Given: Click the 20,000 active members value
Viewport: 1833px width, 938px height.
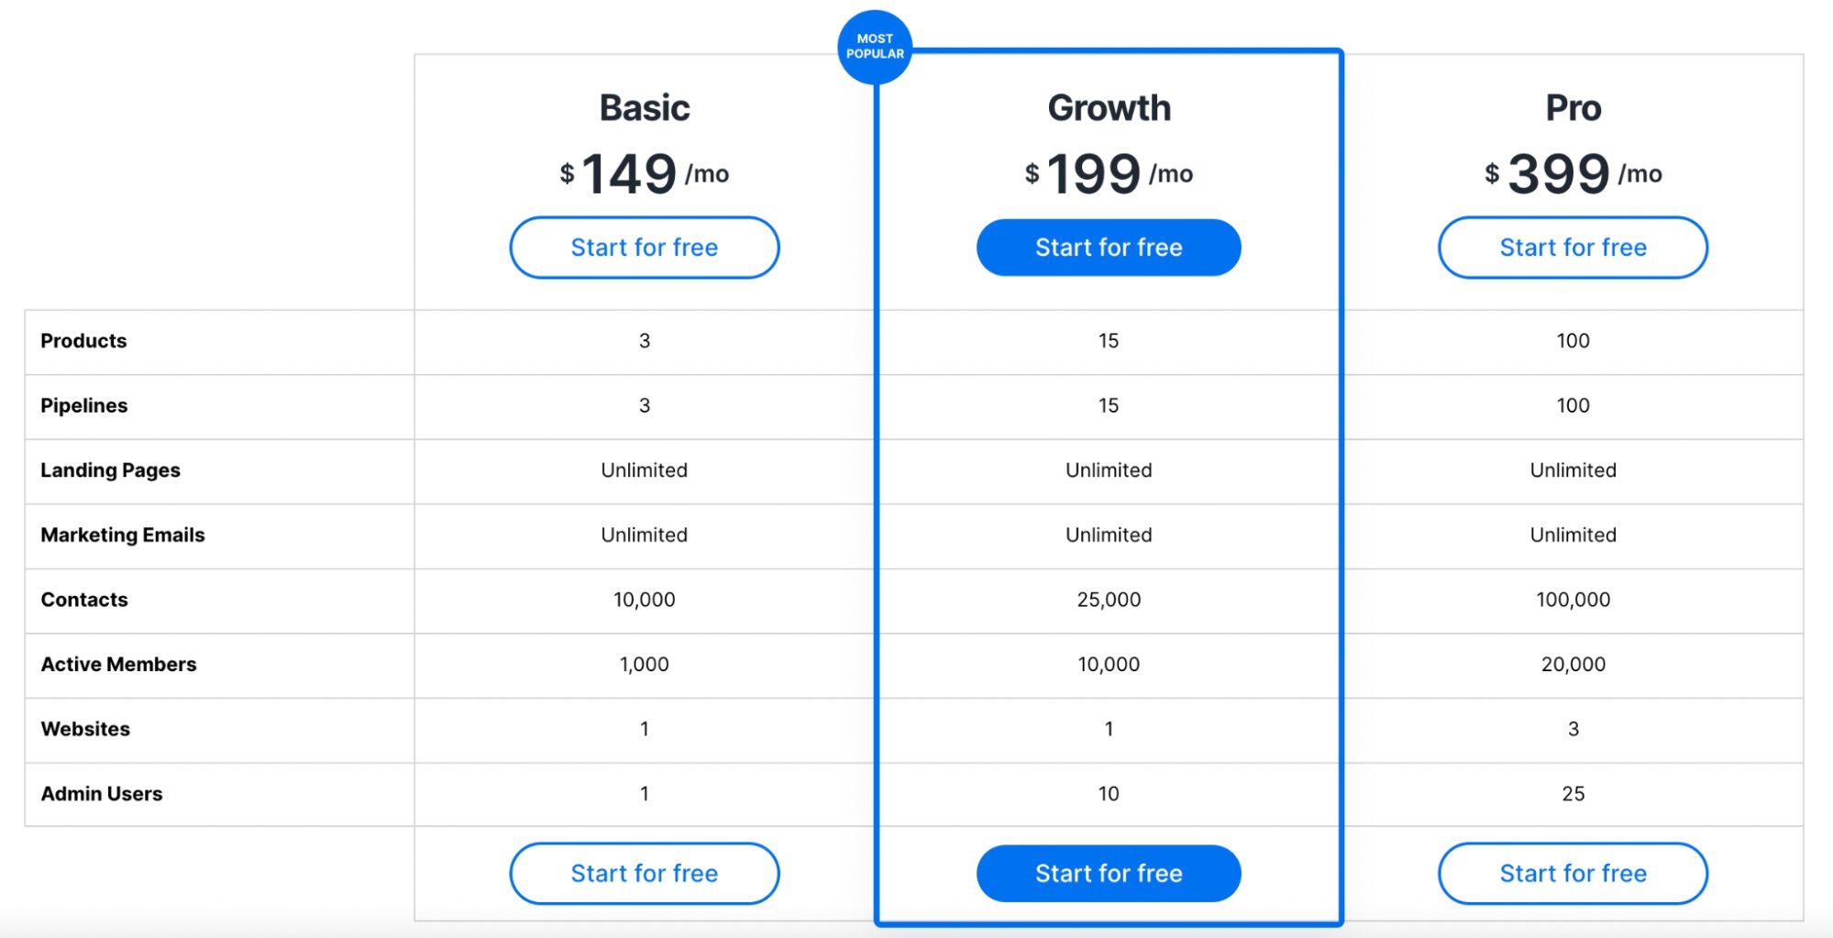Looking at the screenshot, I should click(x=1573, y=665).
